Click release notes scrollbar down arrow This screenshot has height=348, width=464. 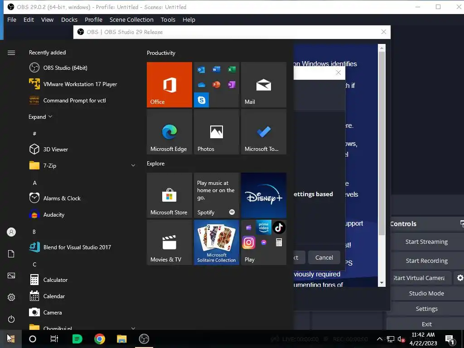(x=382, y=283)
